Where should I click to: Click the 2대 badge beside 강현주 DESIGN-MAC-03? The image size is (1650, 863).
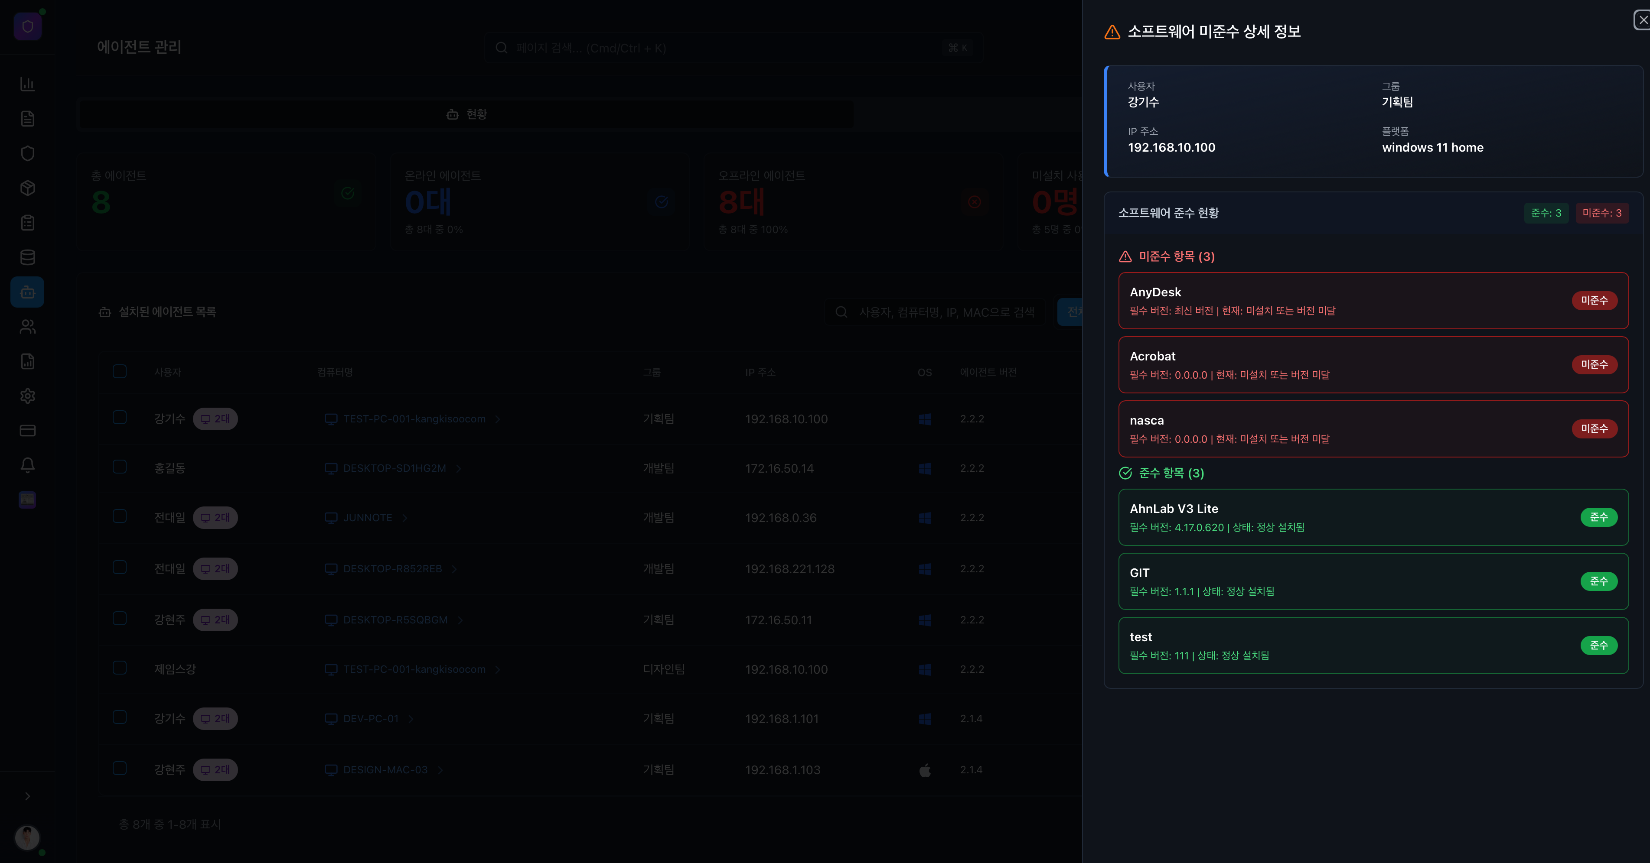click(215, 769)
